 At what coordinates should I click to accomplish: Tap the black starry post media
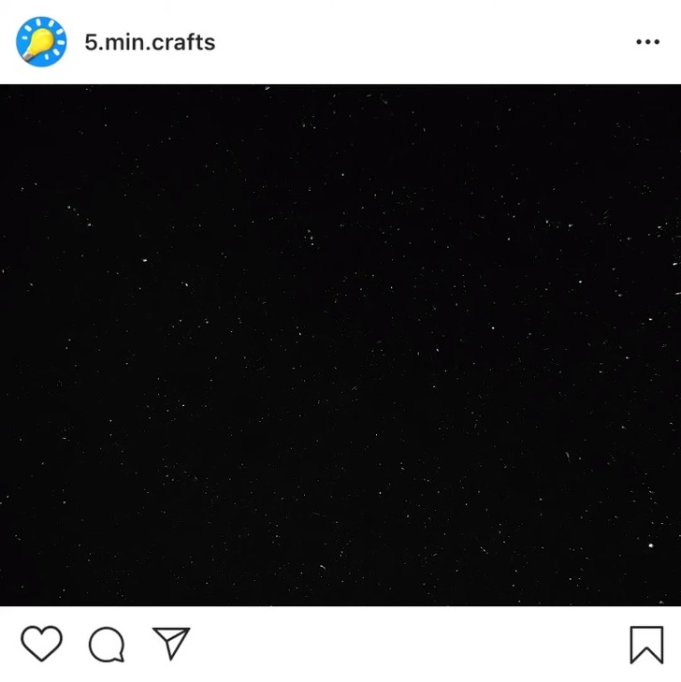tap(340, 345)
